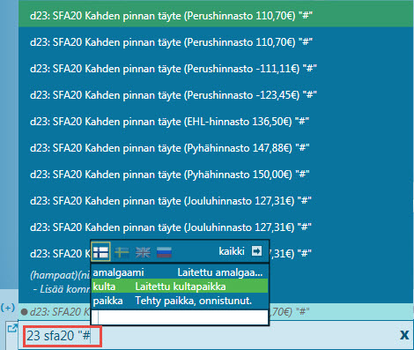Select the British flag language icon
This screenshot has width=414, height=350.
(x=143, y=252)
